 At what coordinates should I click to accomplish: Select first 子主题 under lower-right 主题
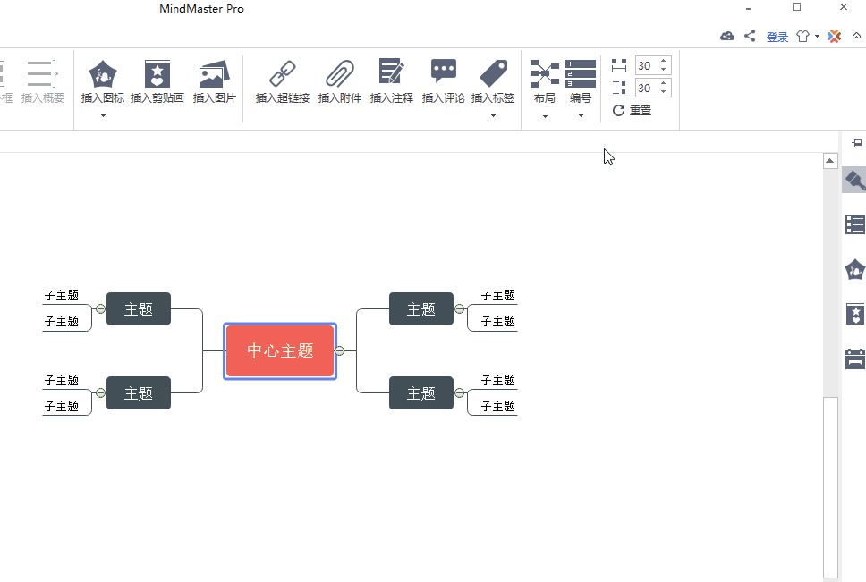click(x=498, y=381)
